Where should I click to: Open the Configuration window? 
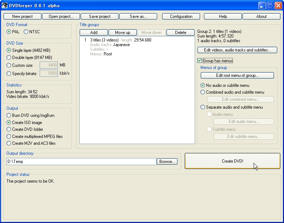[181, 16]
